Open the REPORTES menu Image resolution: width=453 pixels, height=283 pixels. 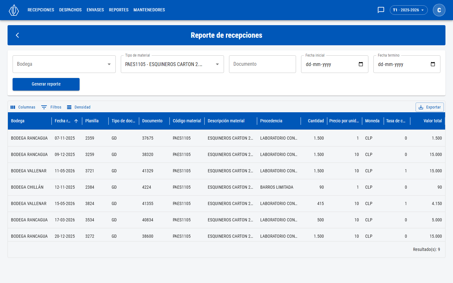[119, 10]
